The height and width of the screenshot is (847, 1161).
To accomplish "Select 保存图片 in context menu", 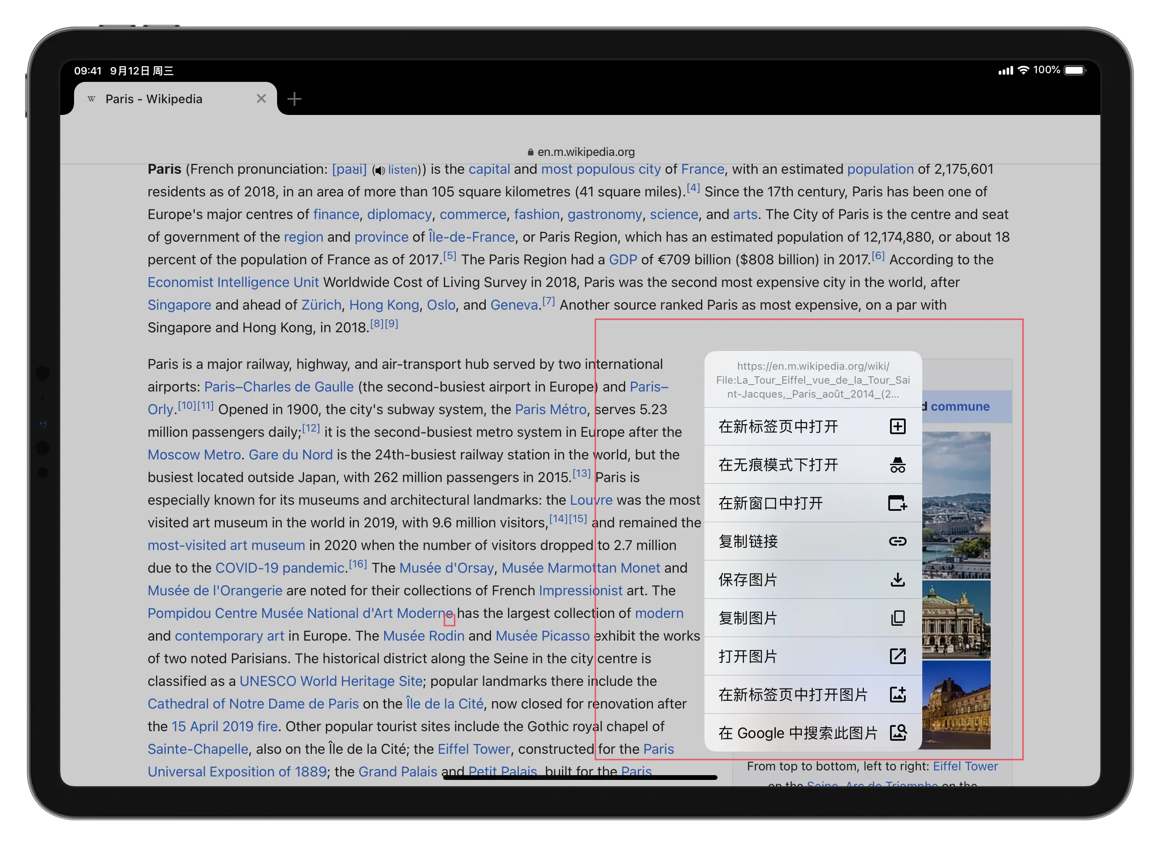I will [x=812, y=579].
